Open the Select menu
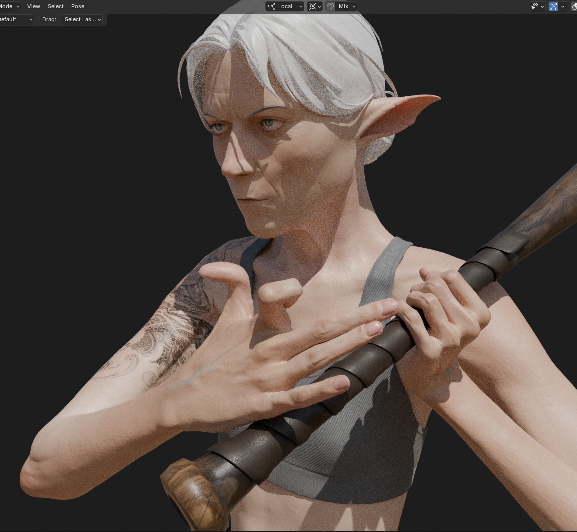The image size is (577, 532). point(55,6)
